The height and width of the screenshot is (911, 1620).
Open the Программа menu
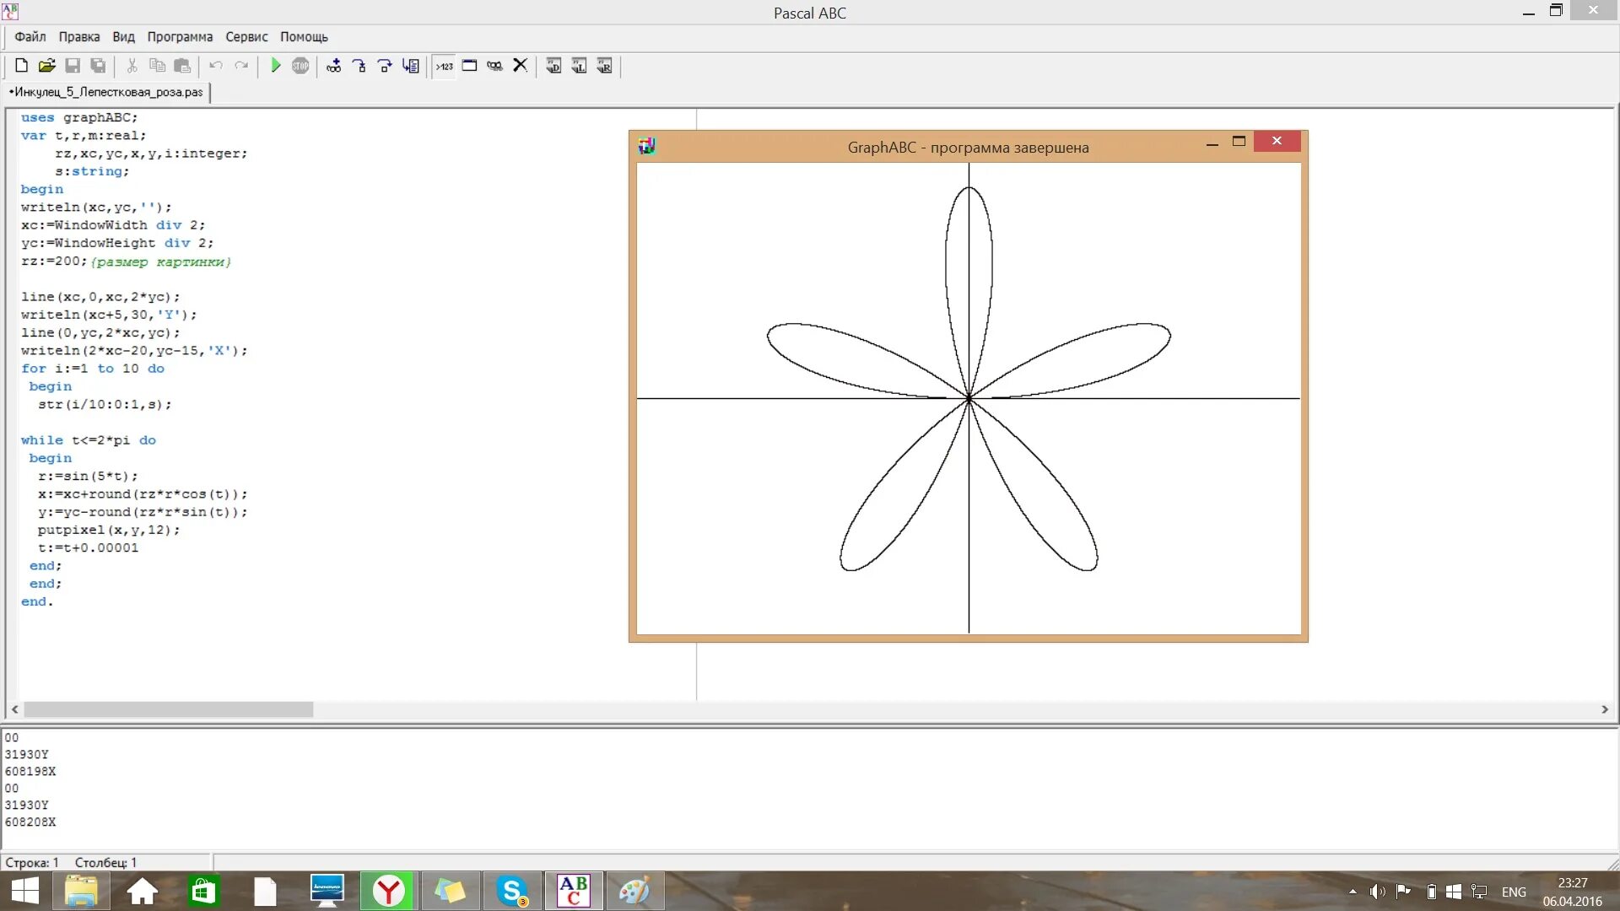point(180,37)
